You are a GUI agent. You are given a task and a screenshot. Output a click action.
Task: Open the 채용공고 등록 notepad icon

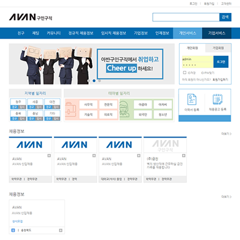point(218,100)
